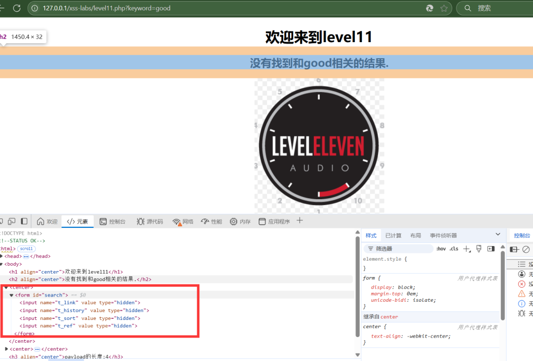Expand the ellipsis inside collapsed center tag
Viewport: 533px width, 361px height.
click(x=37, y=349)
